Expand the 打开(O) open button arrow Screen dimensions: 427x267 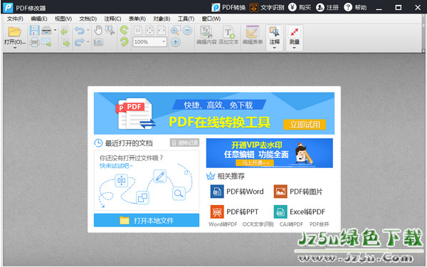pyautogui.click(x=15, y=48)
